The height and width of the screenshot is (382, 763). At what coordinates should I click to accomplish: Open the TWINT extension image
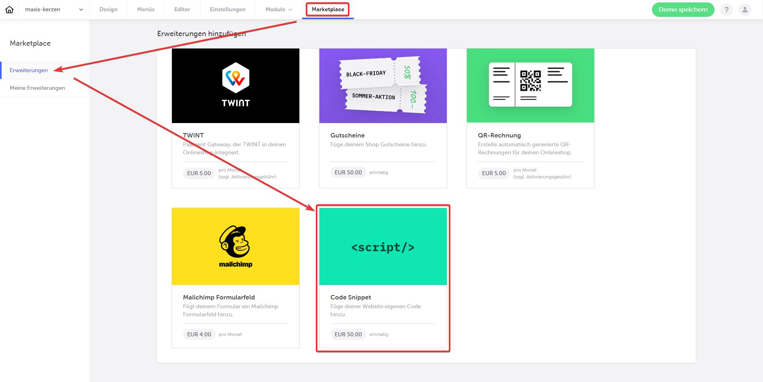pos(236,86)
